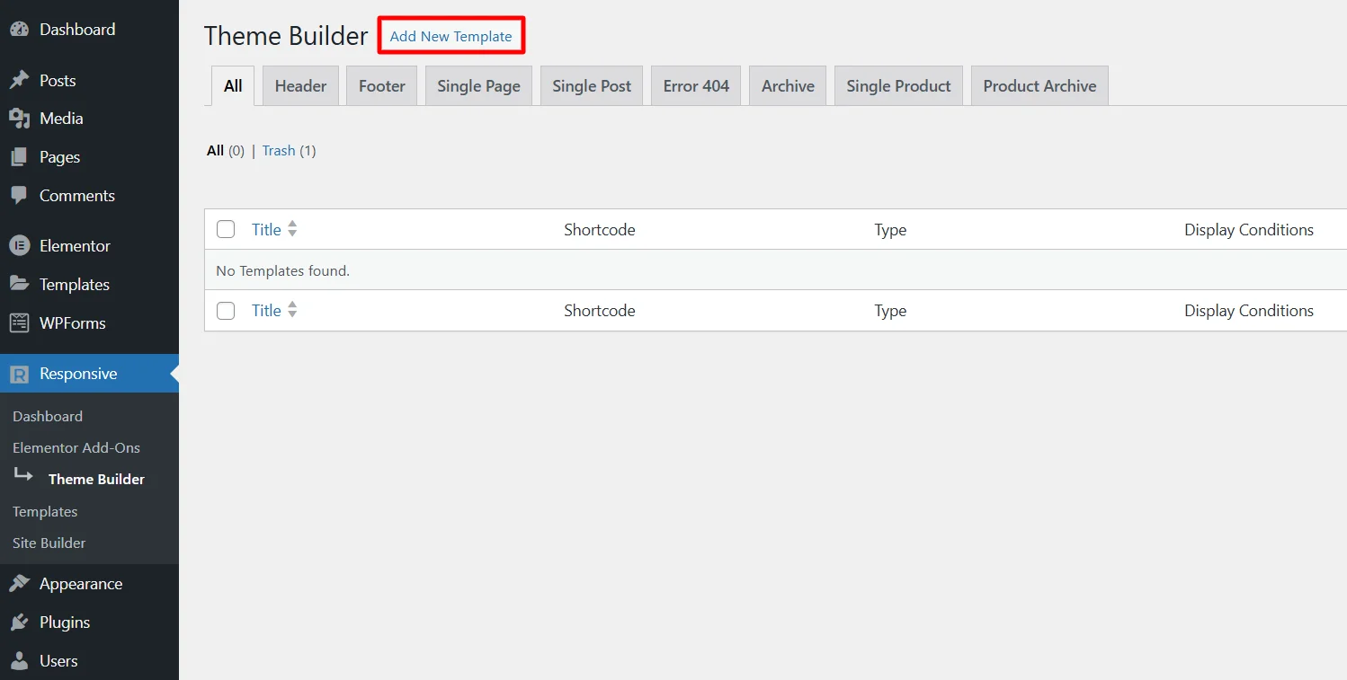Click the Shortcode label in table footer
Screen dimensions: 1347x680
pyautogui.click(x=600, y=311)
